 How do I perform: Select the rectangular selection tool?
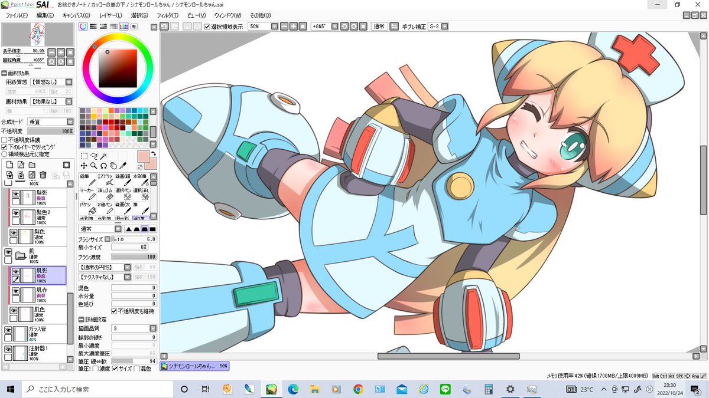[84, 156]
